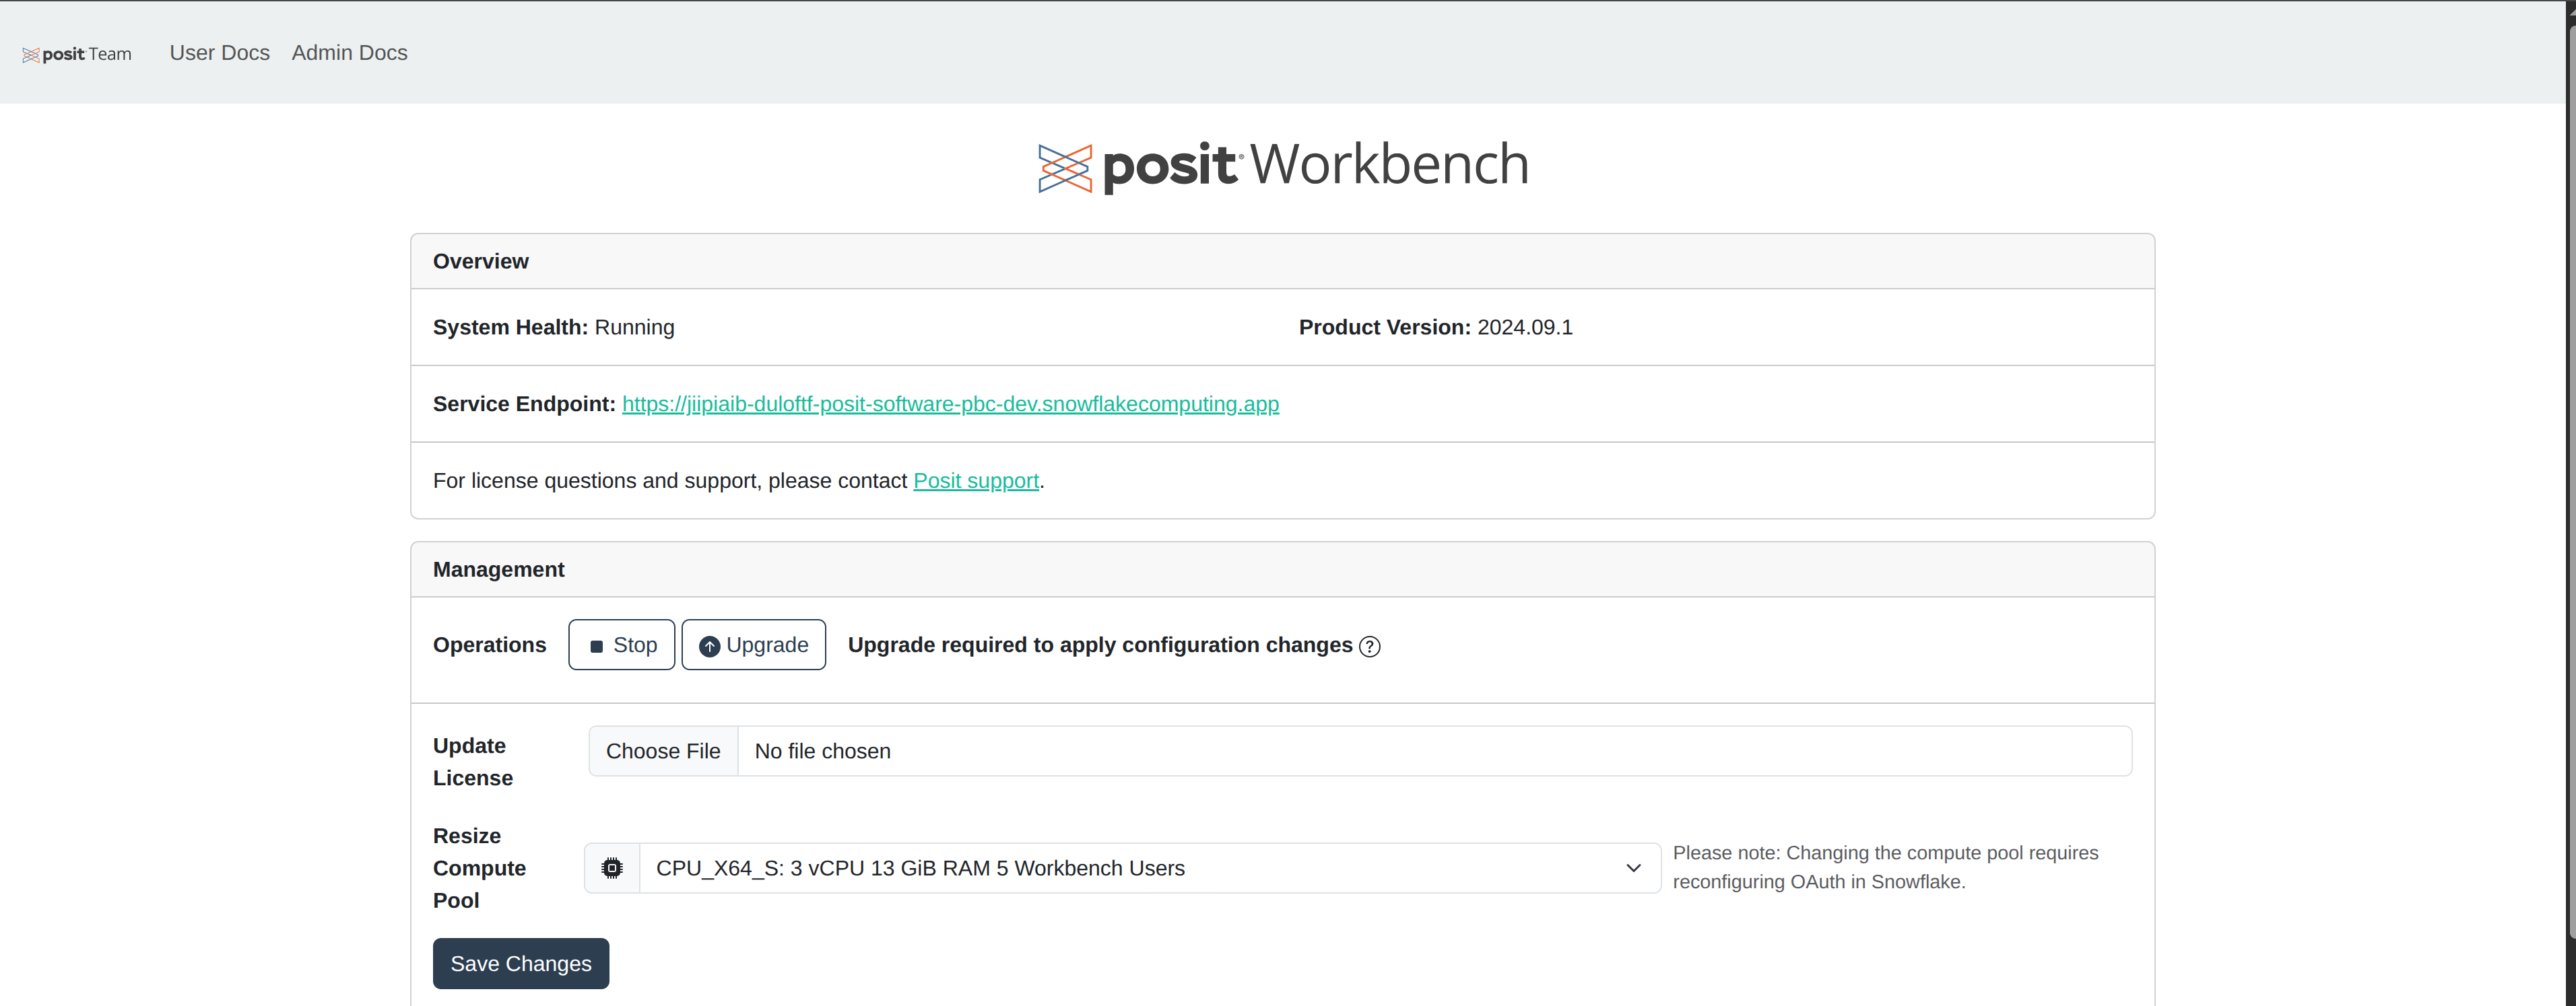Click the Save Changes button
2576x1006 pixels.
[521, 963]
